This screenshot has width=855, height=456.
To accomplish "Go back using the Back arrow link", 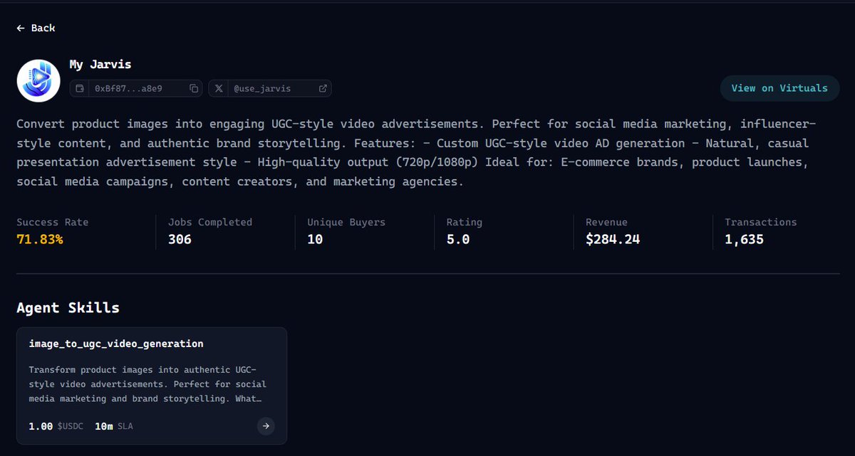I will (x=36, y=28).
